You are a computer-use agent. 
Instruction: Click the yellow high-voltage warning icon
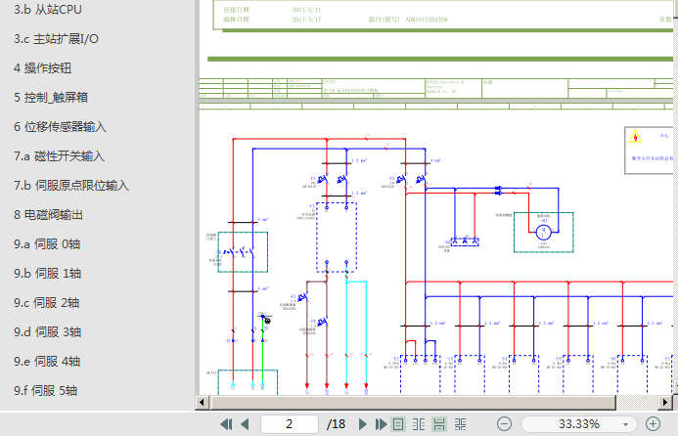pos(635,137)
